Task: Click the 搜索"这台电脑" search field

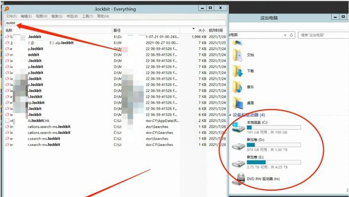Action: tap(323, 35)
